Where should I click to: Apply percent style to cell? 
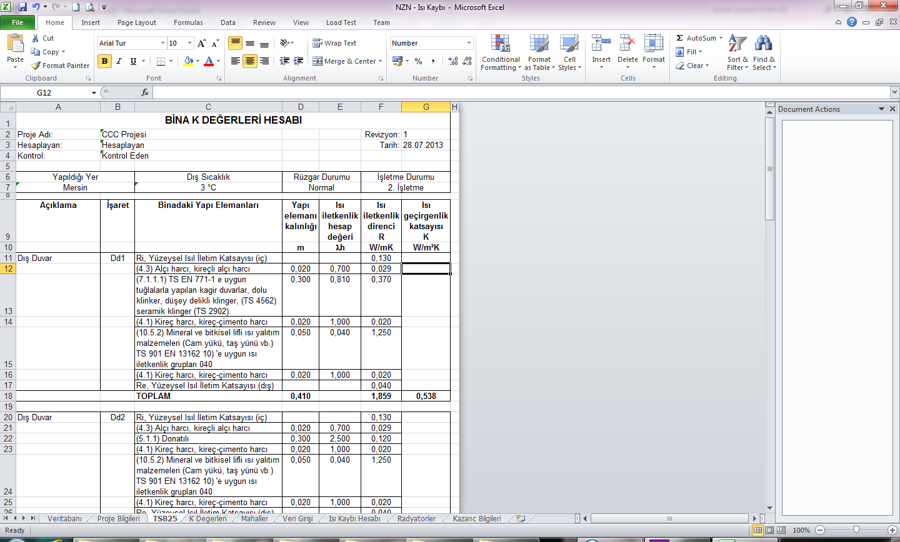(x=418, y=61)
